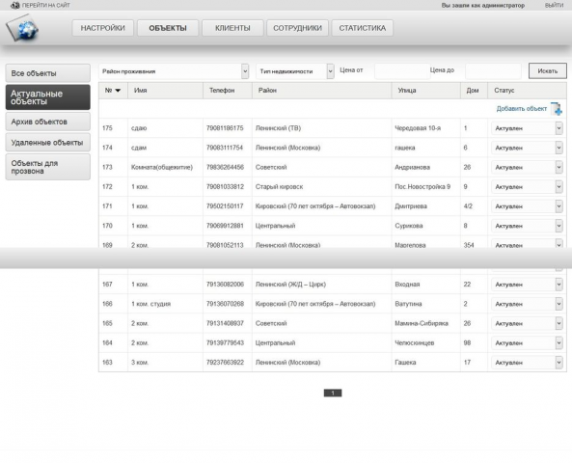
Task: Open the status dropdown for row 167
Action: [527, 285]
